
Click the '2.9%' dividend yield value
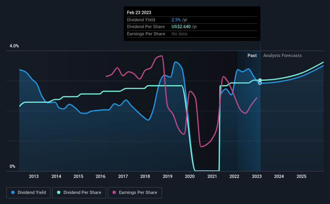[176, 20]
